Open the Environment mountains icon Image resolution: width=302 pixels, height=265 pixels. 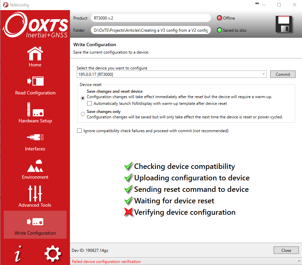point(35,166)
